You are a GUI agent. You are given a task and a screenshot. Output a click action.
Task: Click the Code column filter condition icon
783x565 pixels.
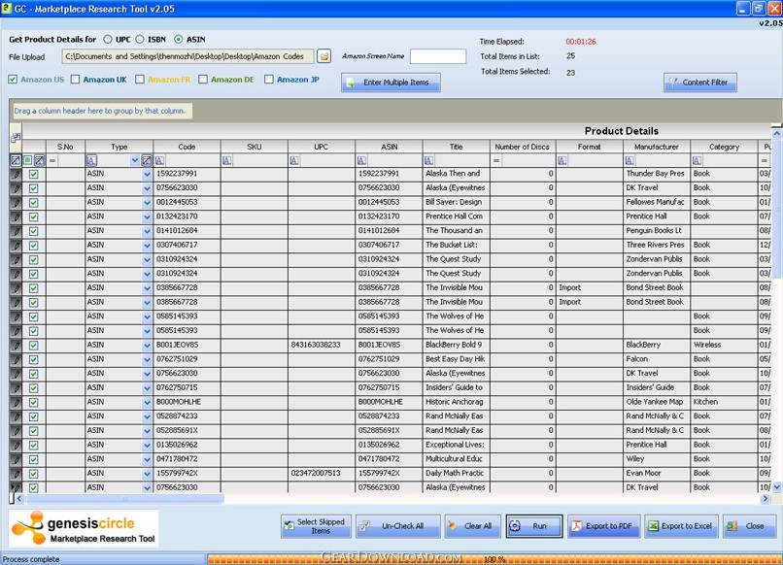pos(159,160)
